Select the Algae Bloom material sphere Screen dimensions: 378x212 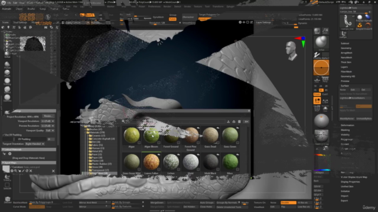coord(151,135)
